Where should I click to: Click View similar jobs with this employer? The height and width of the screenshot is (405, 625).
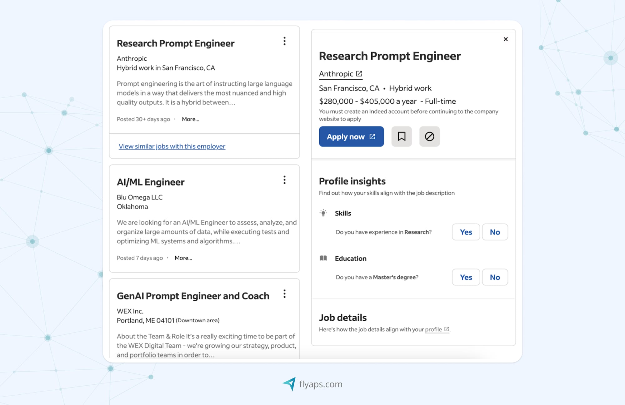[172, 146]
